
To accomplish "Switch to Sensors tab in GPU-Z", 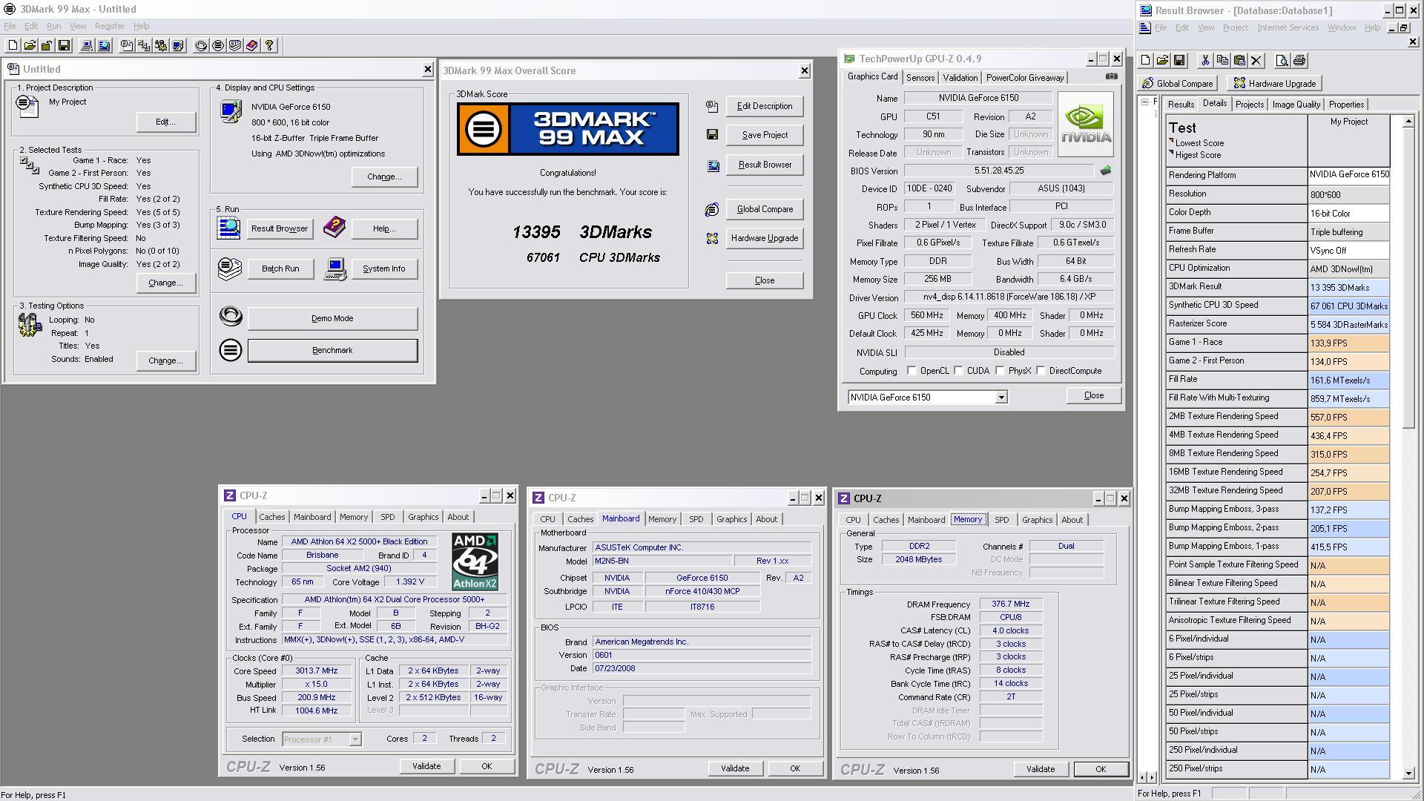I will pos(920,78).
